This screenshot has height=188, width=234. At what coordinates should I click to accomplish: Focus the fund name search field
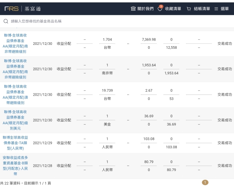(117, 21)
